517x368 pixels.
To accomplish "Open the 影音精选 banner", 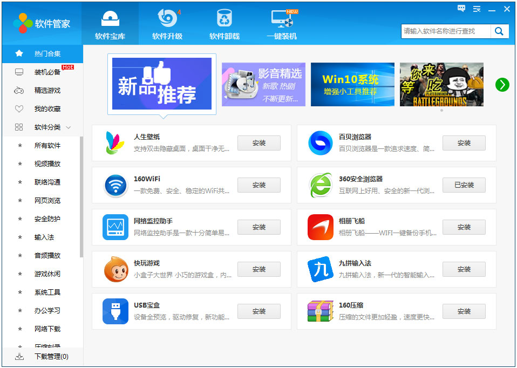I will [x=263, y=84].
